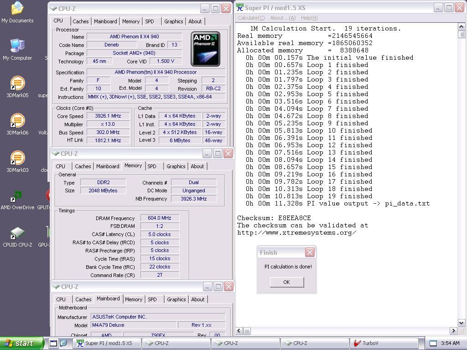Click the NB Frequency value 3926.3 MHz
467x350 pixels.
click(193, 199)
